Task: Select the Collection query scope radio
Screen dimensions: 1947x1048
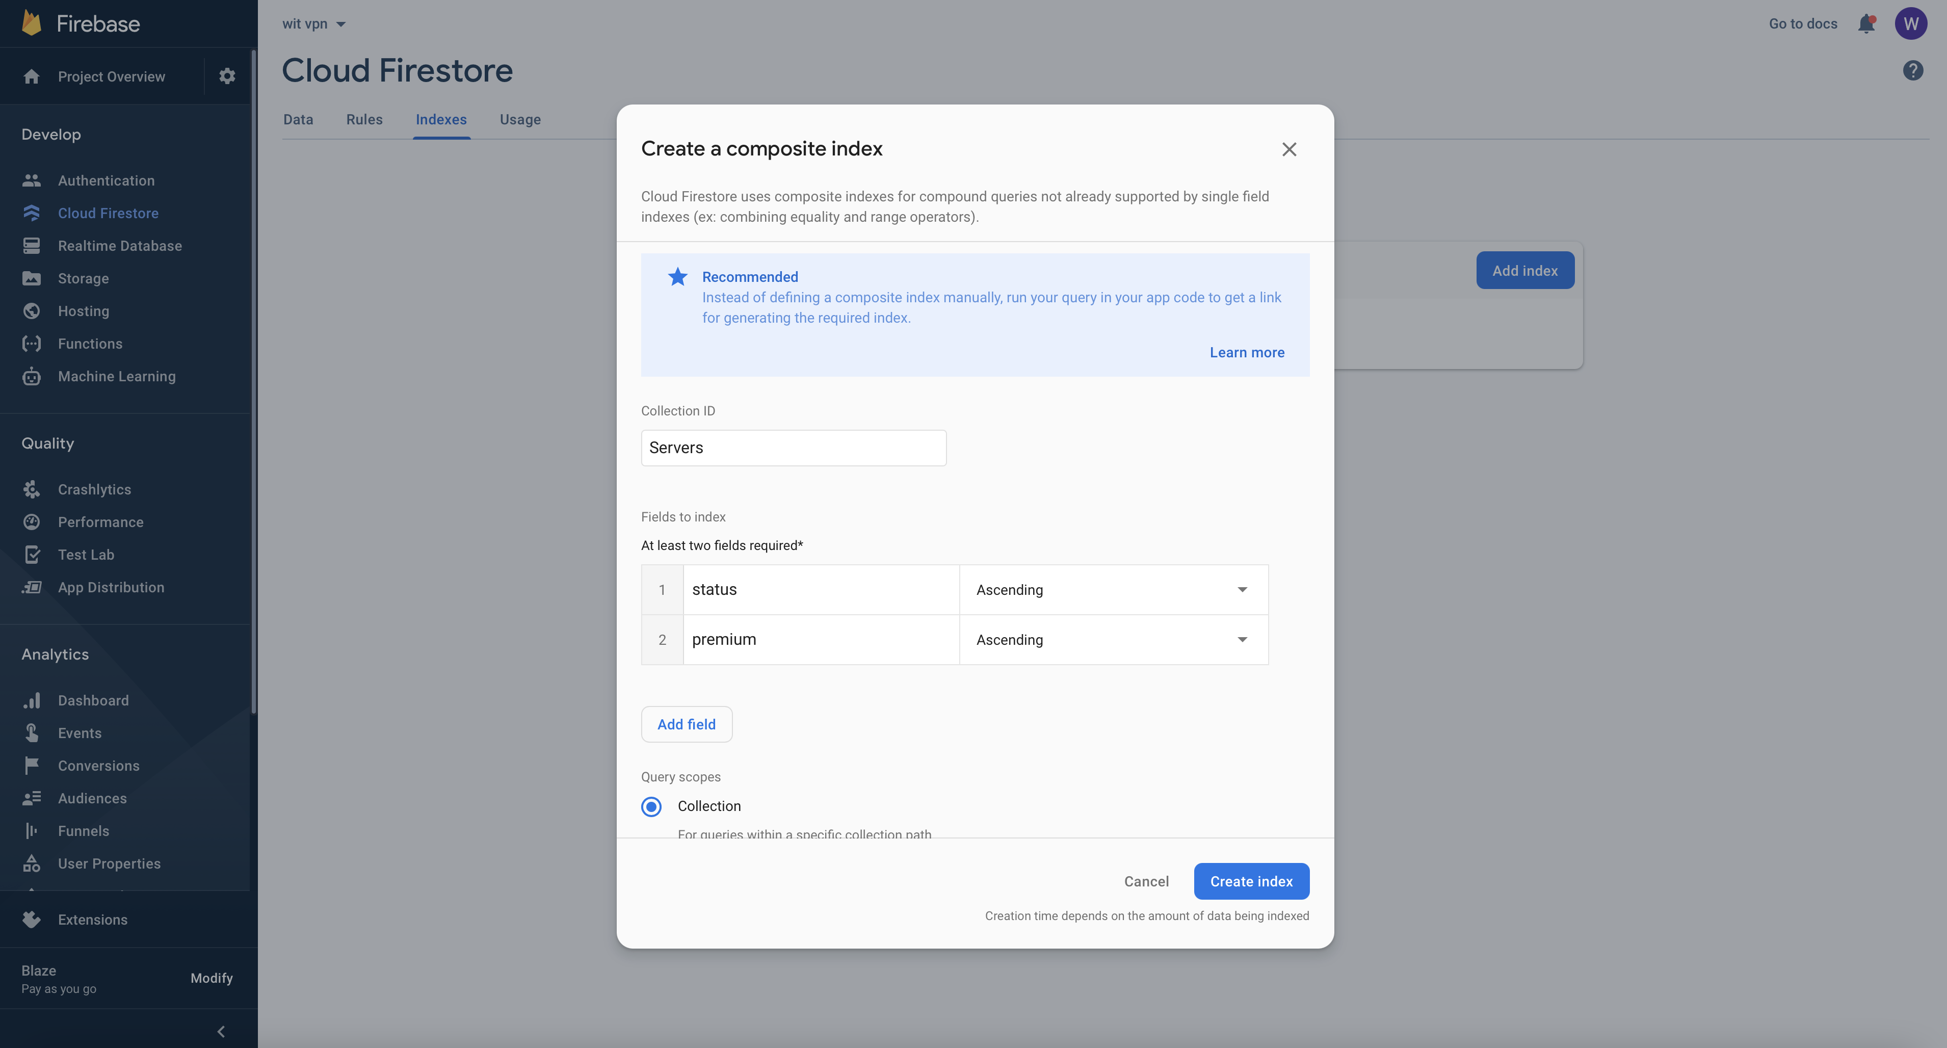Action: pyautogui.click(x=651, y=807)
